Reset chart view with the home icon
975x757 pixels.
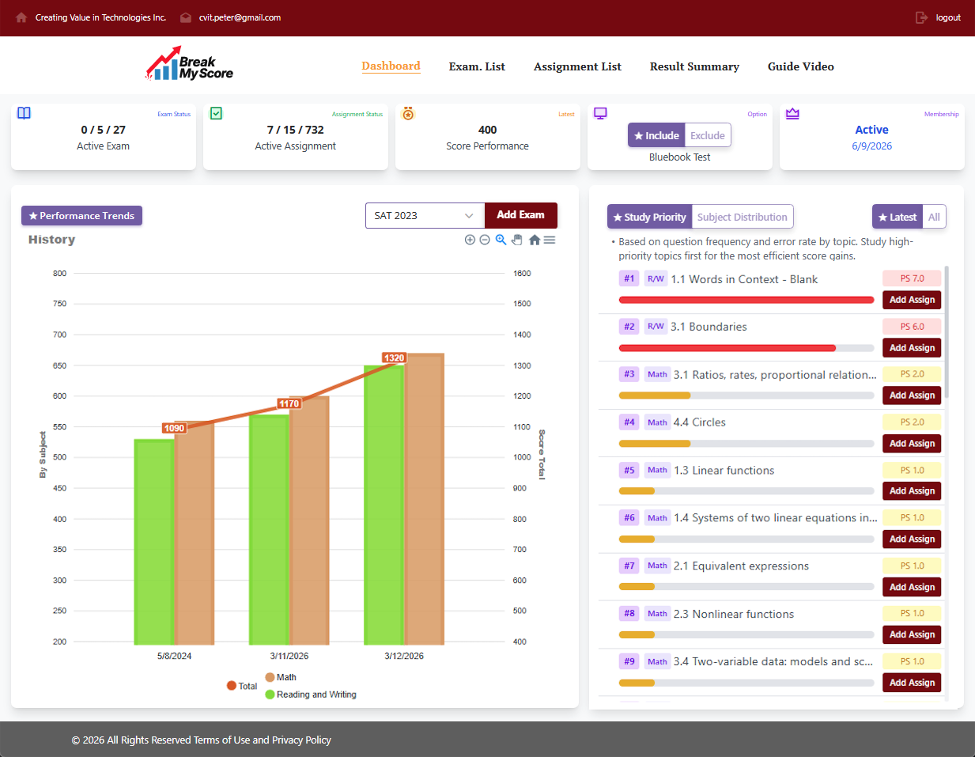[534, 239]
